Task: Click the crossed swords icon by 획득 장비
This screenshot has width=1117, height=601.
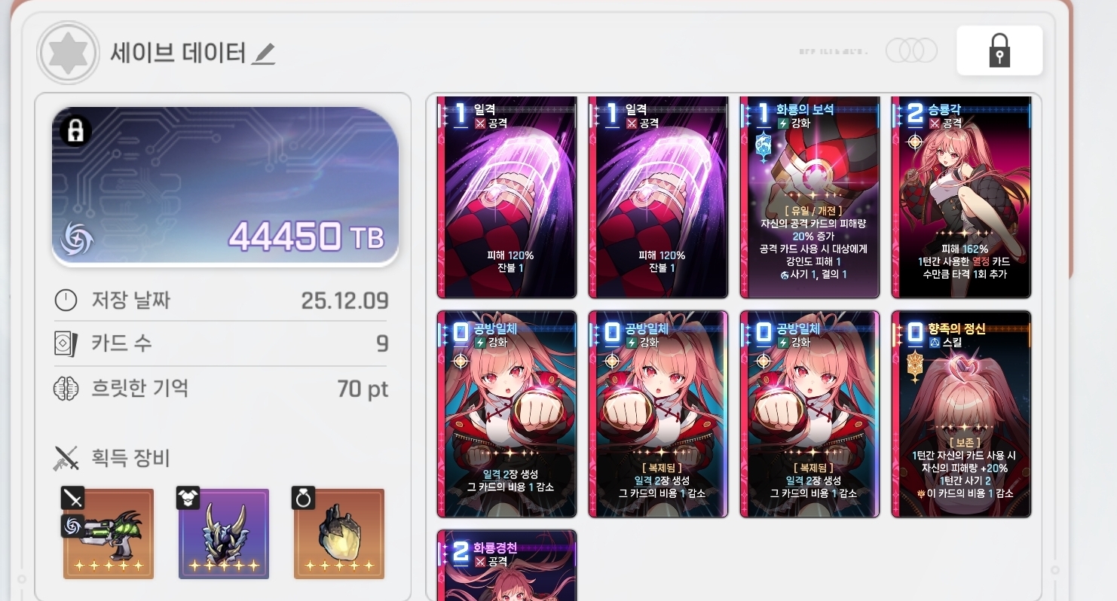Action: coord(66,458)
